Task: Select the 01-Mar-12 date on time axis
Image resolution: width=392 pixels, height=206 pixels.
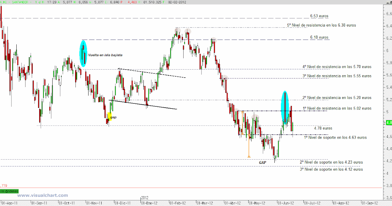Action: coord(205,203)
